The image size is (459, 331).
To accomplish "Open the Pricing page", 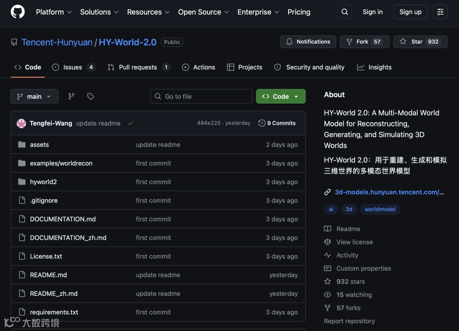I will [299, 12].
